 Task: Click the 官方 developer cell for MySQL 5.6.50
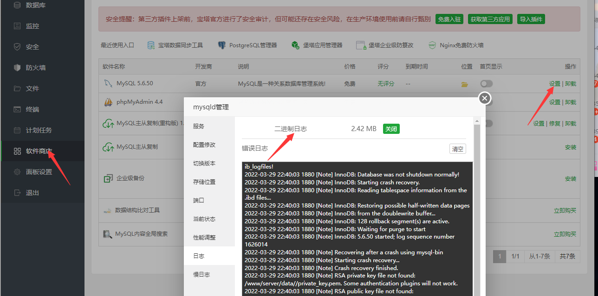(x=201, y=84)
